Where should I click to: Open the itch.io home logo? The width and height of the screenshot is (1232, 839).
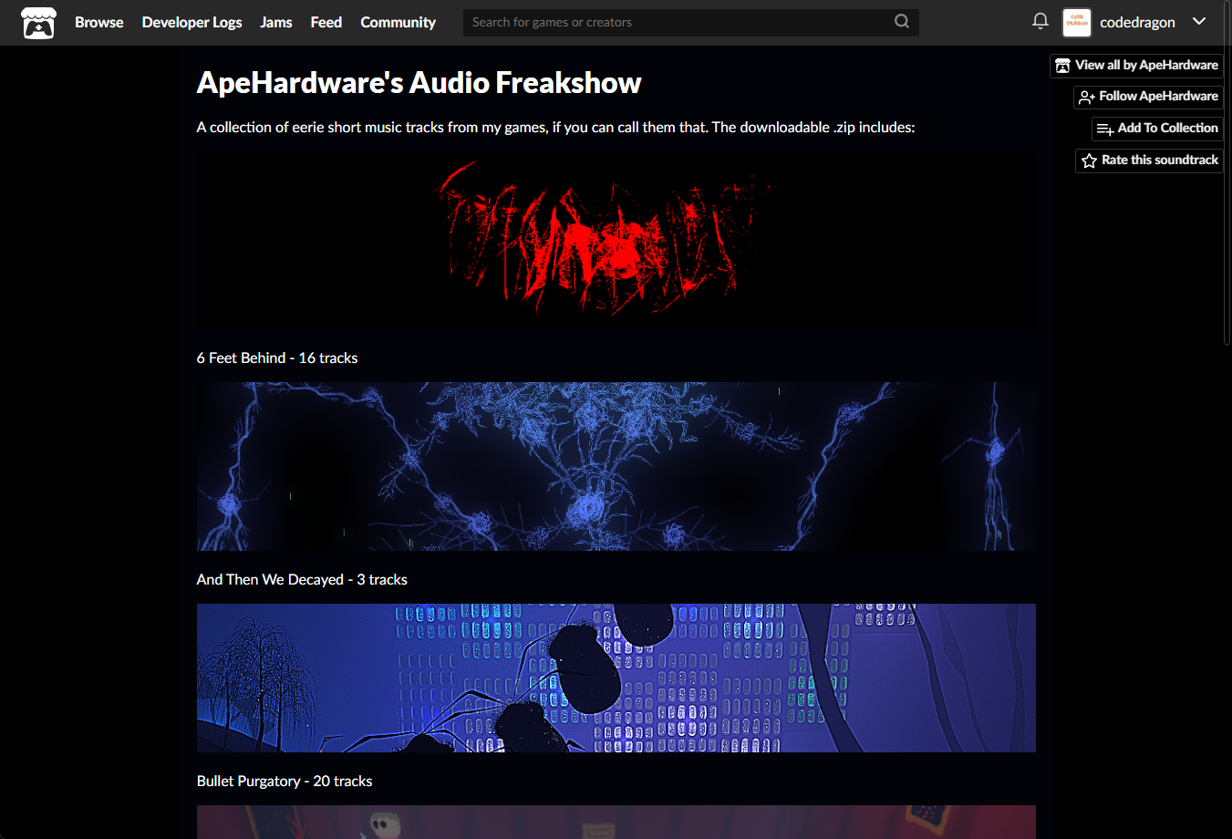[x=38, y=23]
